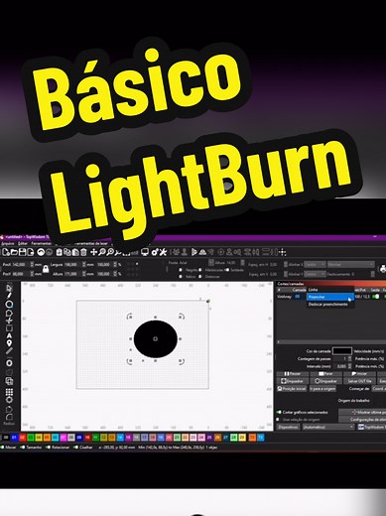
Task: Select the Draw Lines pencil tool
Action: click(x=9, y=296)
